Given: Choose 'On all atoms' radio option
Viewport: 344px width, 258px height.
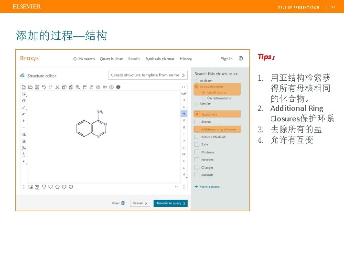Looking at the screenshot, I should click(x=204, y=92).
